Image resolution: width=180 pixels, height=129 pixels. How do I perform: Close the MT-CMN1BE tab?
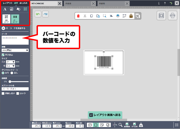[x=60, y=4]
